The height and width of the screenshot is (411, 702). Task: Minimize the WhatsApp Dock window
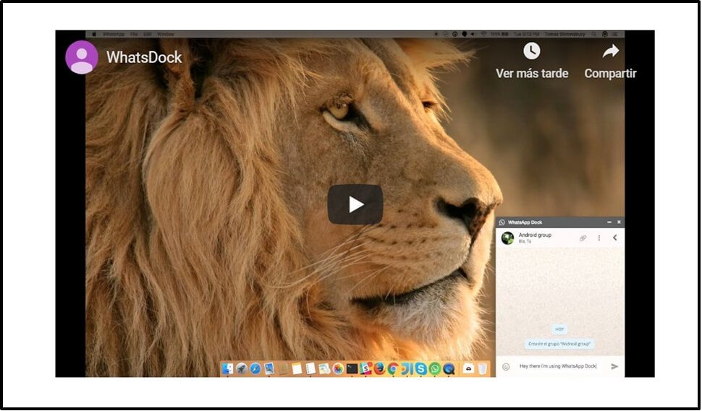pos(609,222)
